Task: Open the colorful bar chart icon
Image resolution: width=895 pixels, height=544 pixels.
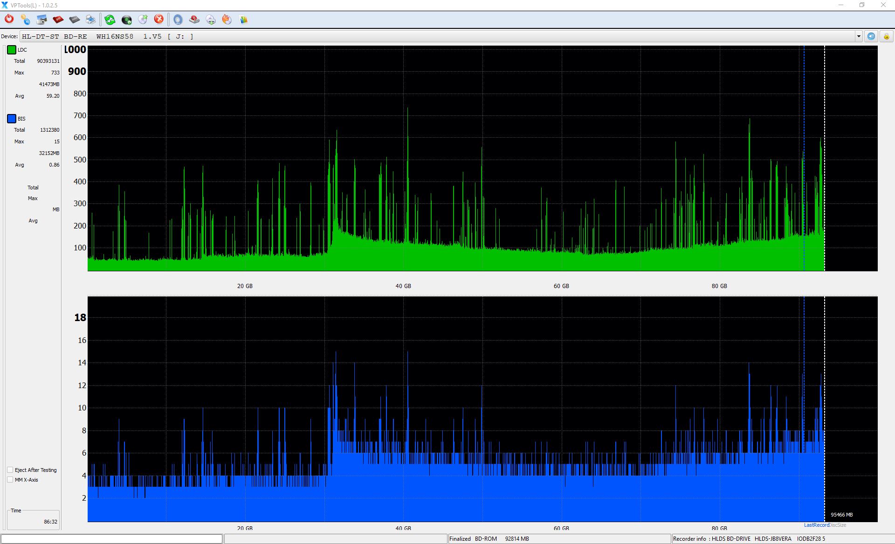Action: tap(243, 19)
